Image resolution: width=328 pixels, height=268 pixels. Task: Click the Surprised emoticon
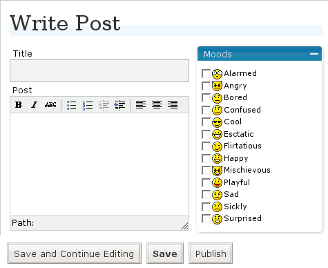217,219
